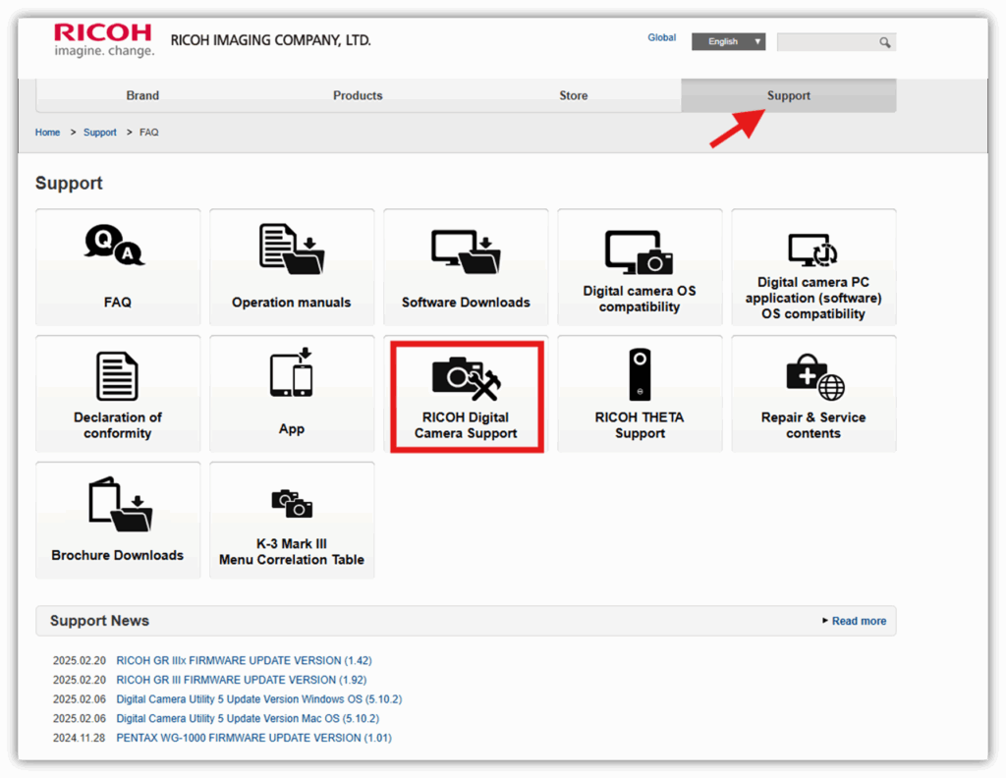Click the Read more link

tap(858, 621)
